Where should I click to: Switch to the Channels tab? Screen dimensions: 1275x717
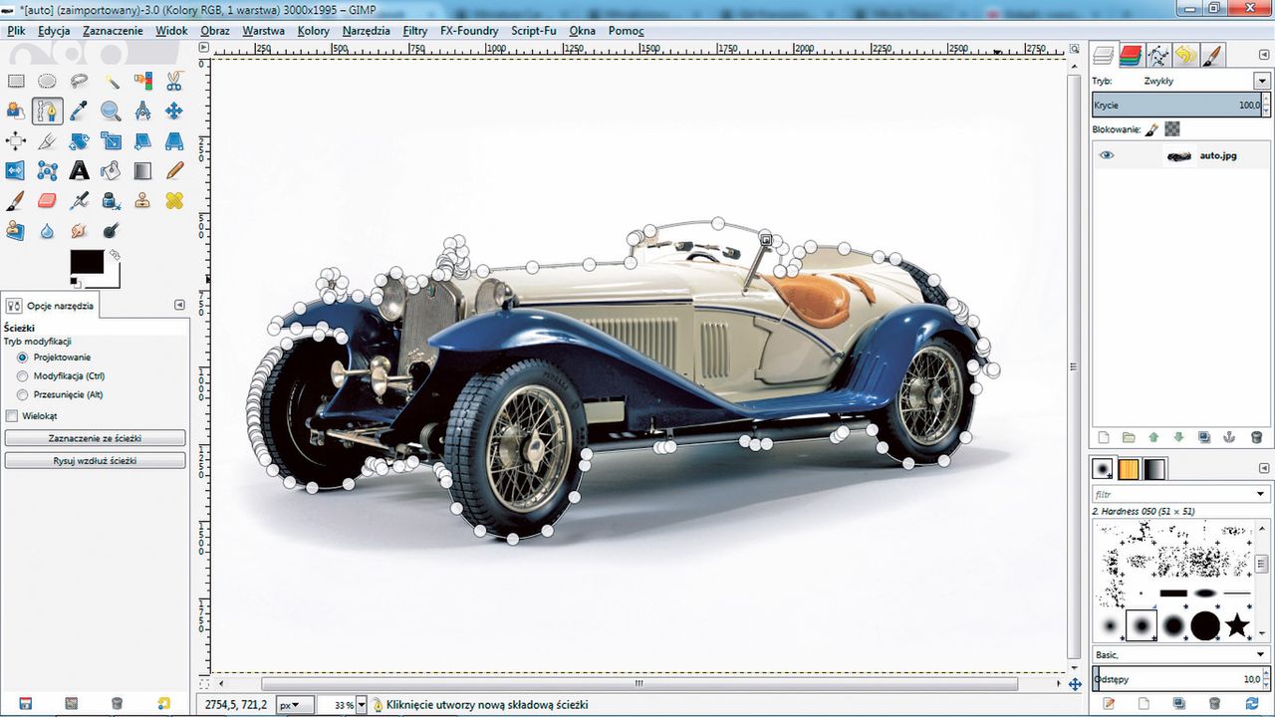(1131, 55)
